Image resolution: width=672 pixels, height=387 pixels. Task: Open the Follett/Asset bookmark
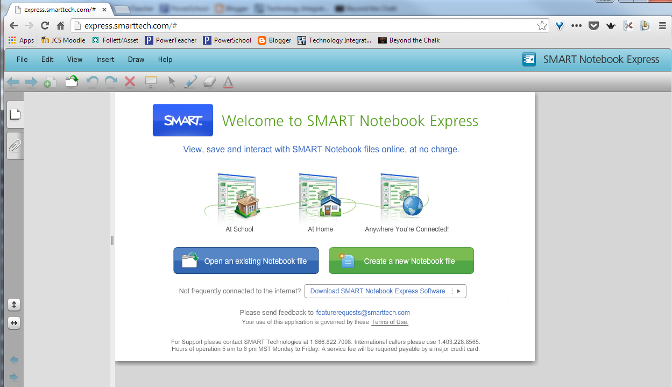click(115, 40)
